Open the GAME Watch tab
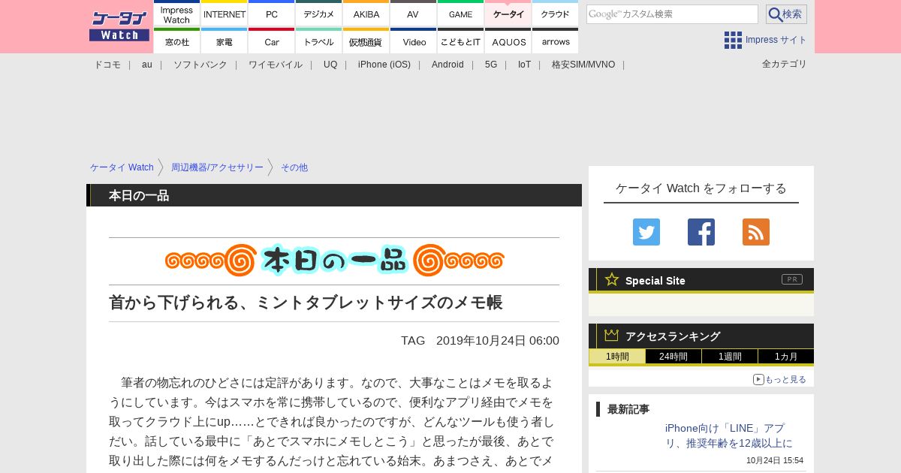 [x=461, y=14]
